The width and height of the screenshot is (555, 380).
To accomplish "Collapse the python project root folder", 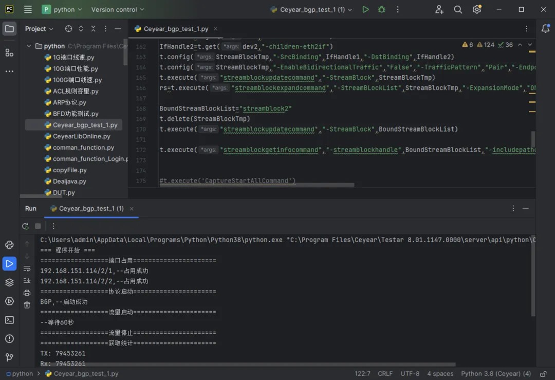I will click(x=29, y=46).
